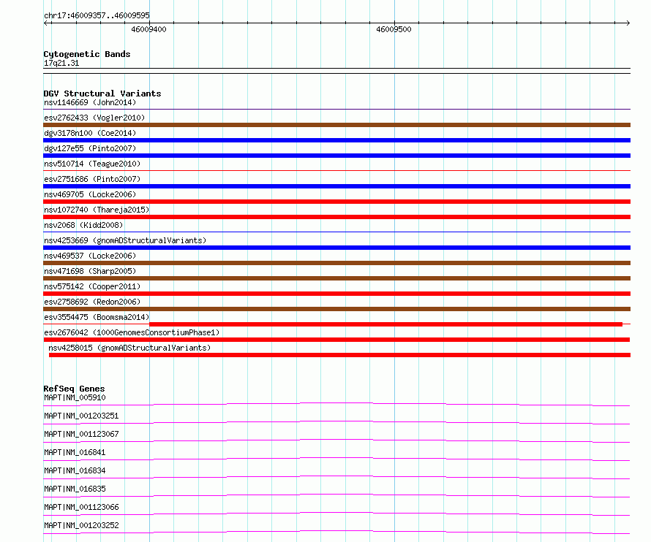
Task: Open variant esv2758692 (Redon2006)
Action: (92, 302)
